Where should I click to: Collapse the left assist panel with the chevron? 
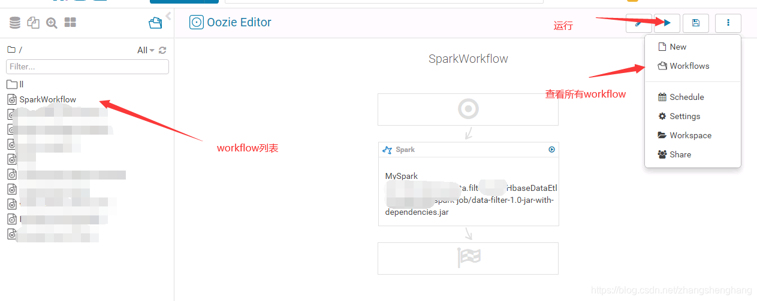tap(168, 16)
